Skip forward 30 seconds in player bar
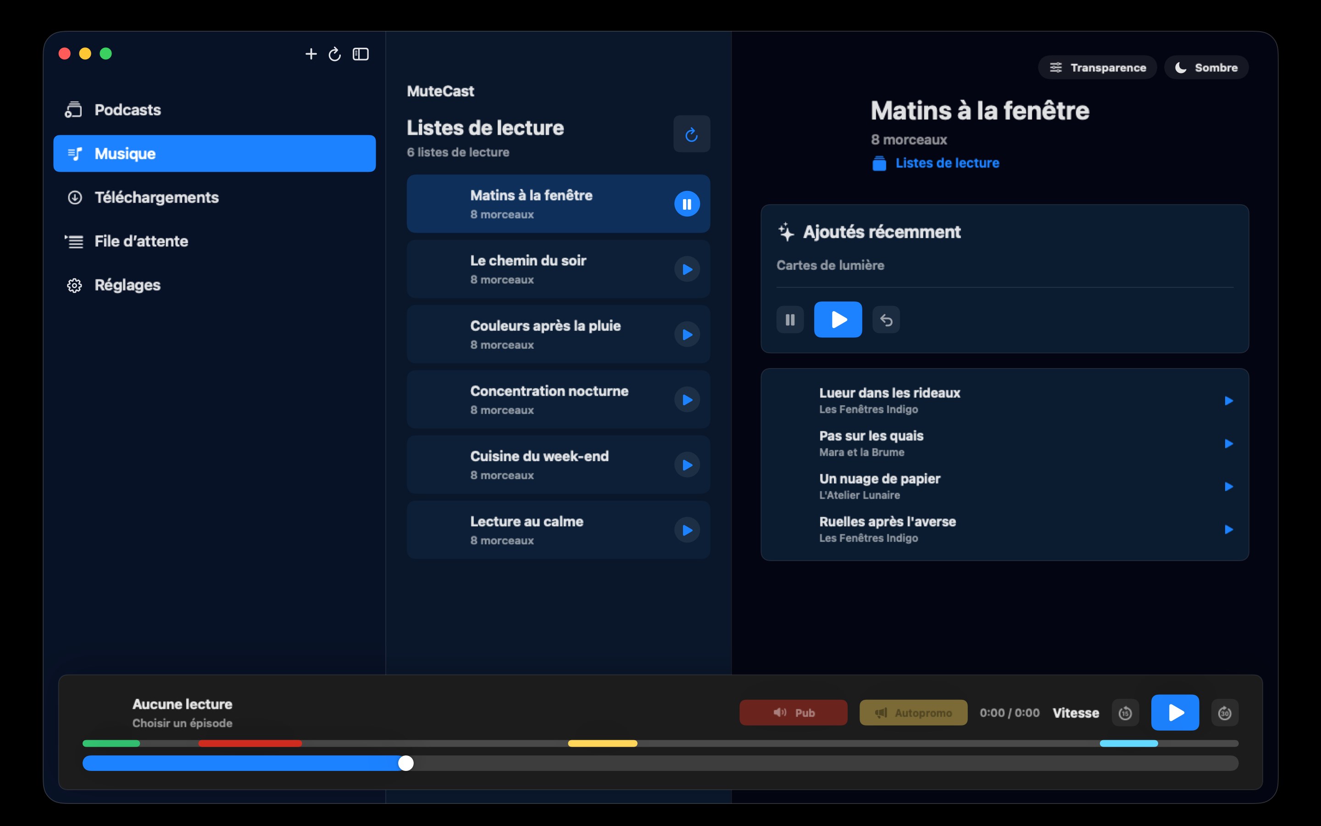The height and width of the screenshot is (826, 1321). click(1224, 713)
